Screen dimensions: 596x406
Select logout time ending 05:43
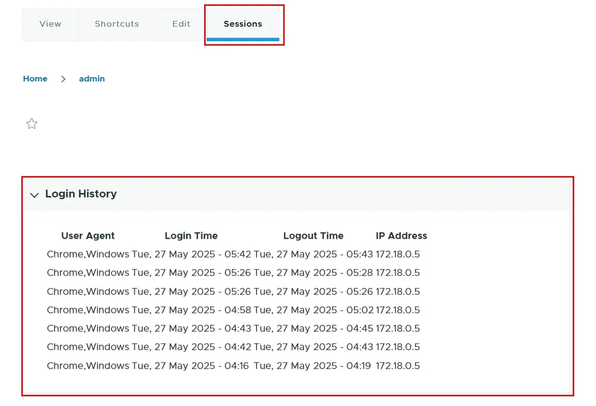click(313, 254)
